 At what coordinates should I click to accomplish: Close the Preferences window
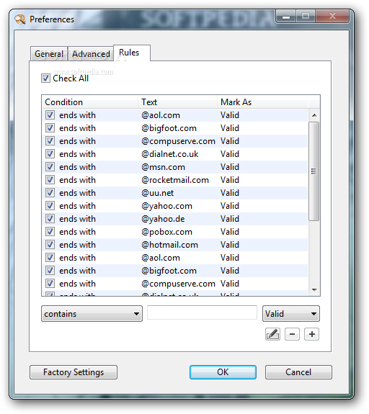tap(332, 16)
